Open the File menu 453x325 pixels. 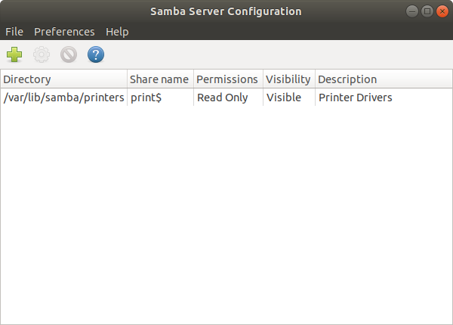click(x=14, y=32)
